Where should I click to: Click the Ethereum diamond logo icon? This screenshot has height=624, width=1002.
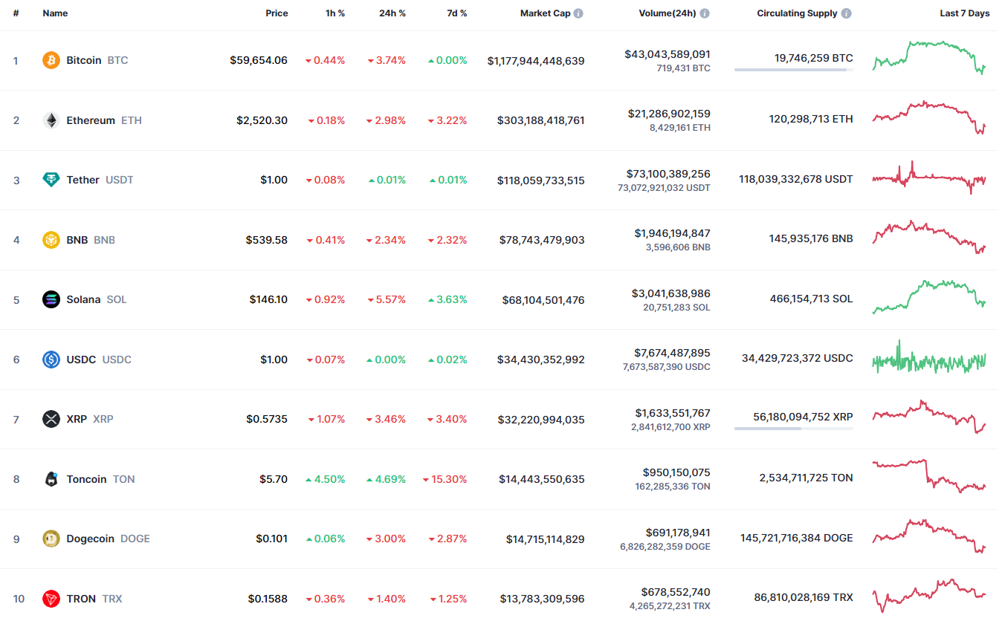(51, 120)
